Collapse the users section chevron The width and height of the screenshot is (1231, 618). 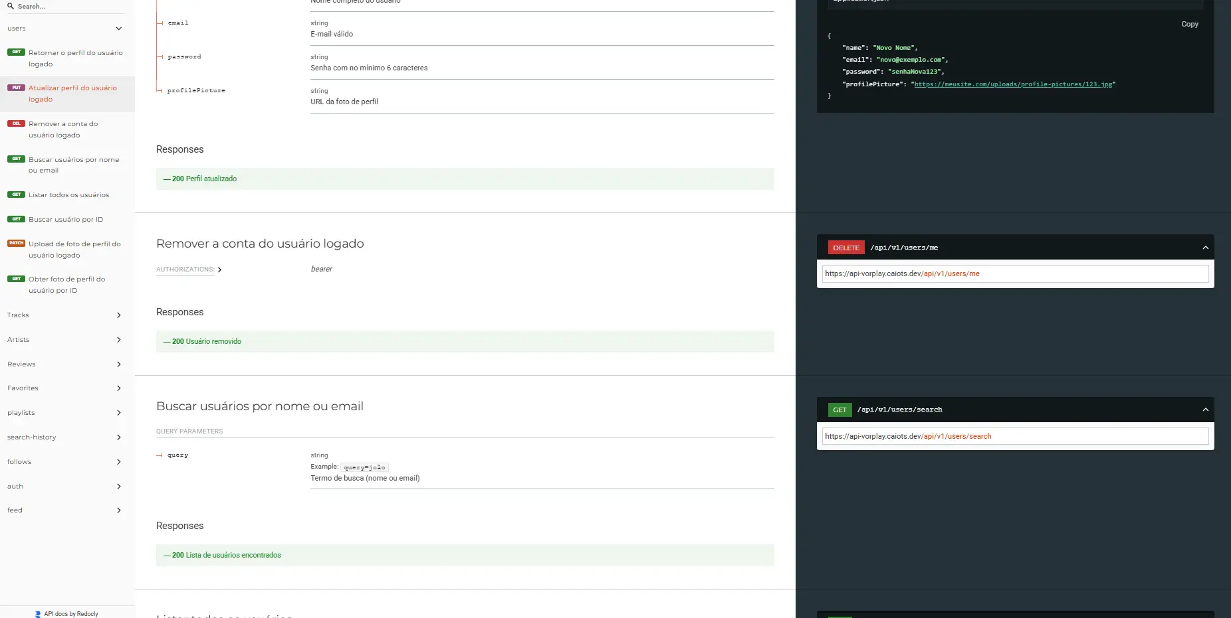tap(118, 29)
